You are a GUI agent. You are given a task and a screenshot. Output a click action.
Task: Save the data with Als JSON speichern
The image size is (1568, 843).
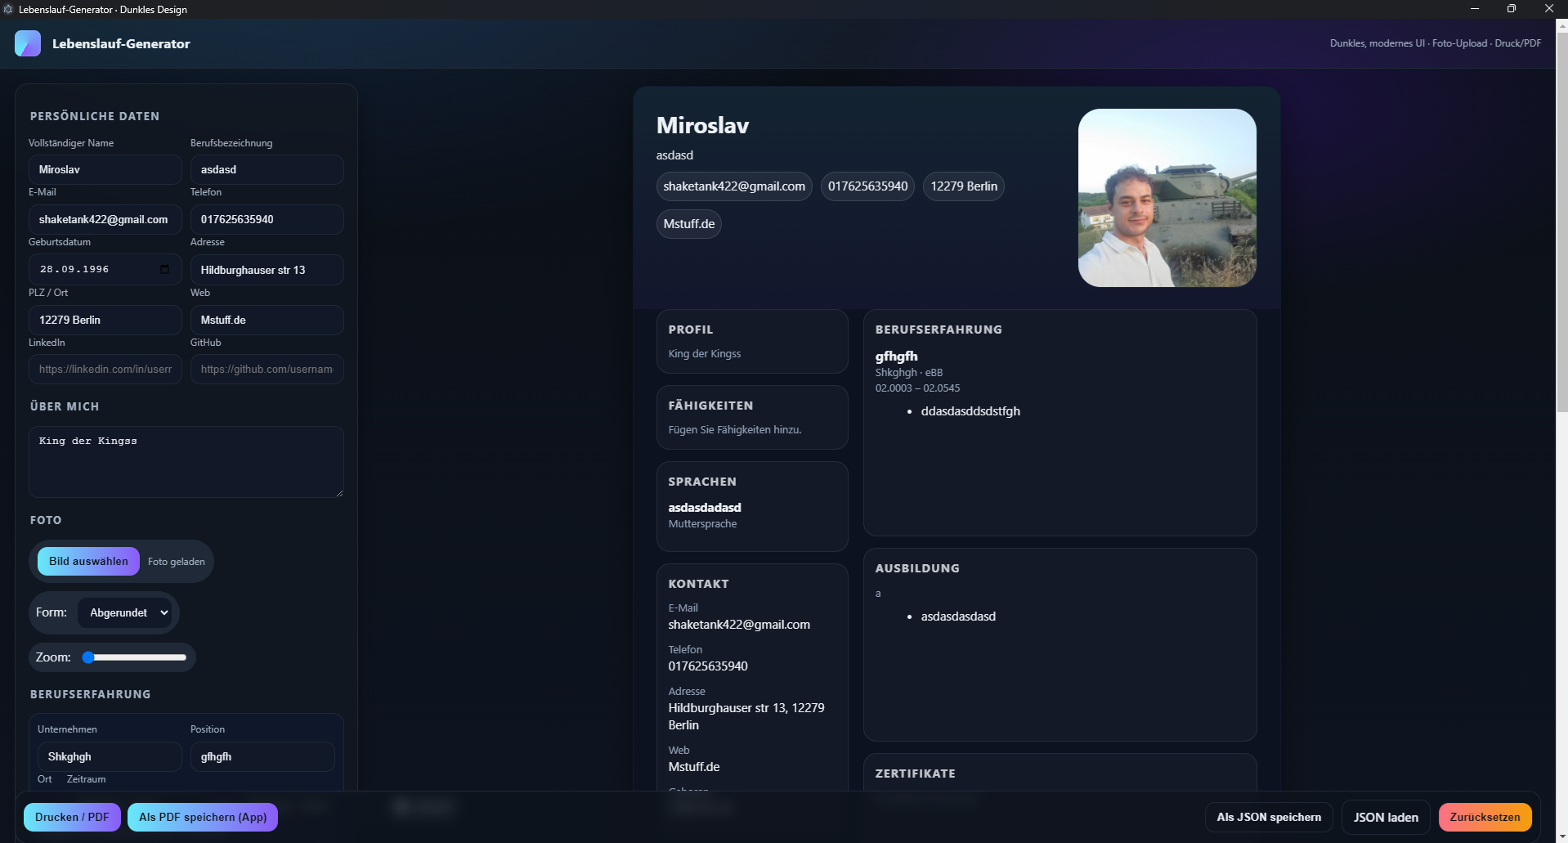click(x=1268, y=817)
